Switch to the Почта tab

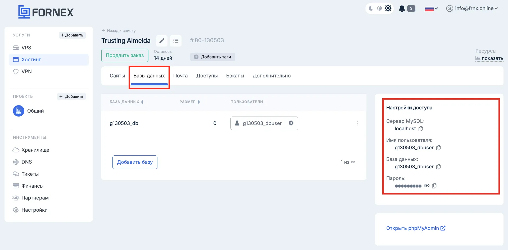click(180, 76)
